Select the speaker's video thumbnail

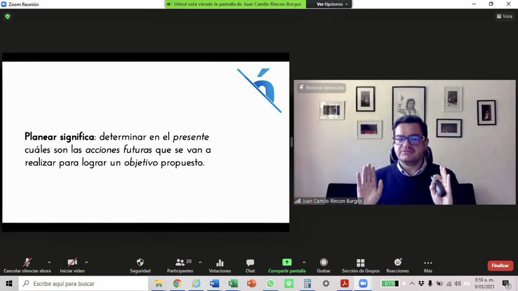tap(405, 142)
